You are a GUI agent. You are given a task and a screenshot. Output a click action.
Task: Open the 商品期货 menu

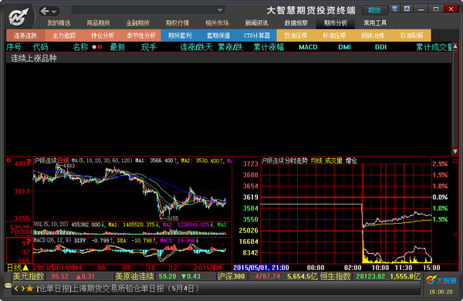(98, 22)
